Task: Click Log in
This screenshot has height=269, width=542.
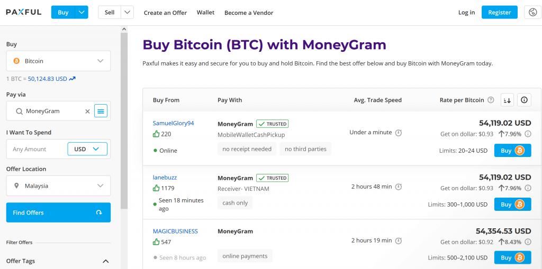Action: [x=467, y=13]
